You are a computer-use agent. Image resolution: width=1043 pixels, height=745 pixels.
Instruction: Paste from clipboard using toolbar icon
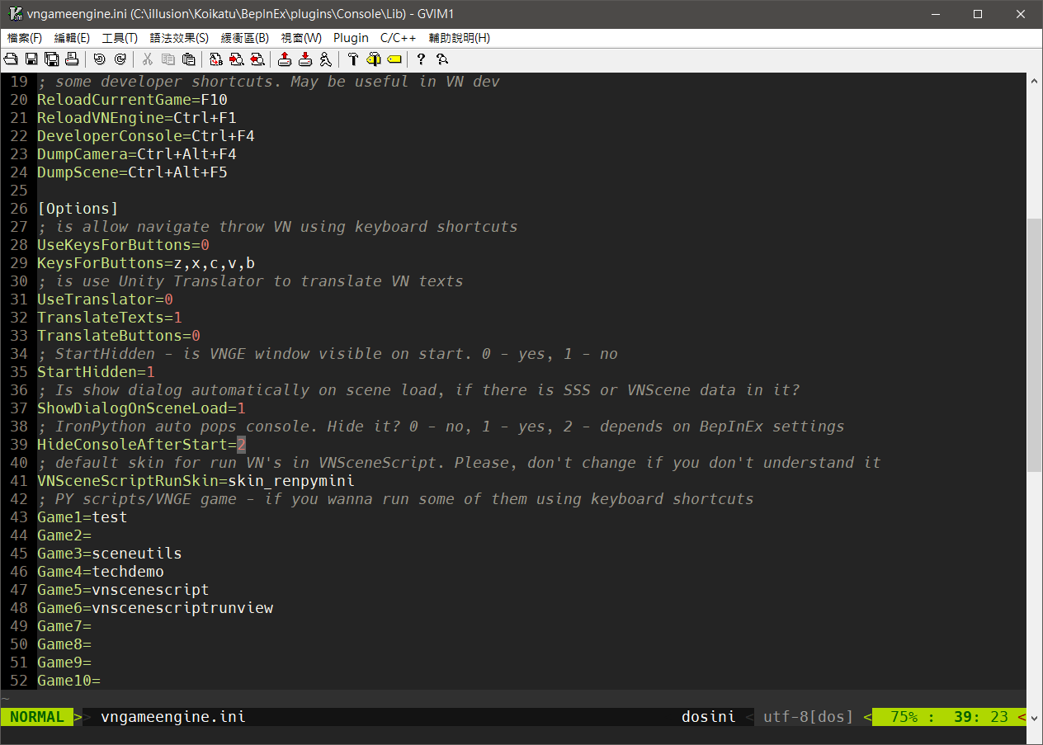(x=188, y=59)
